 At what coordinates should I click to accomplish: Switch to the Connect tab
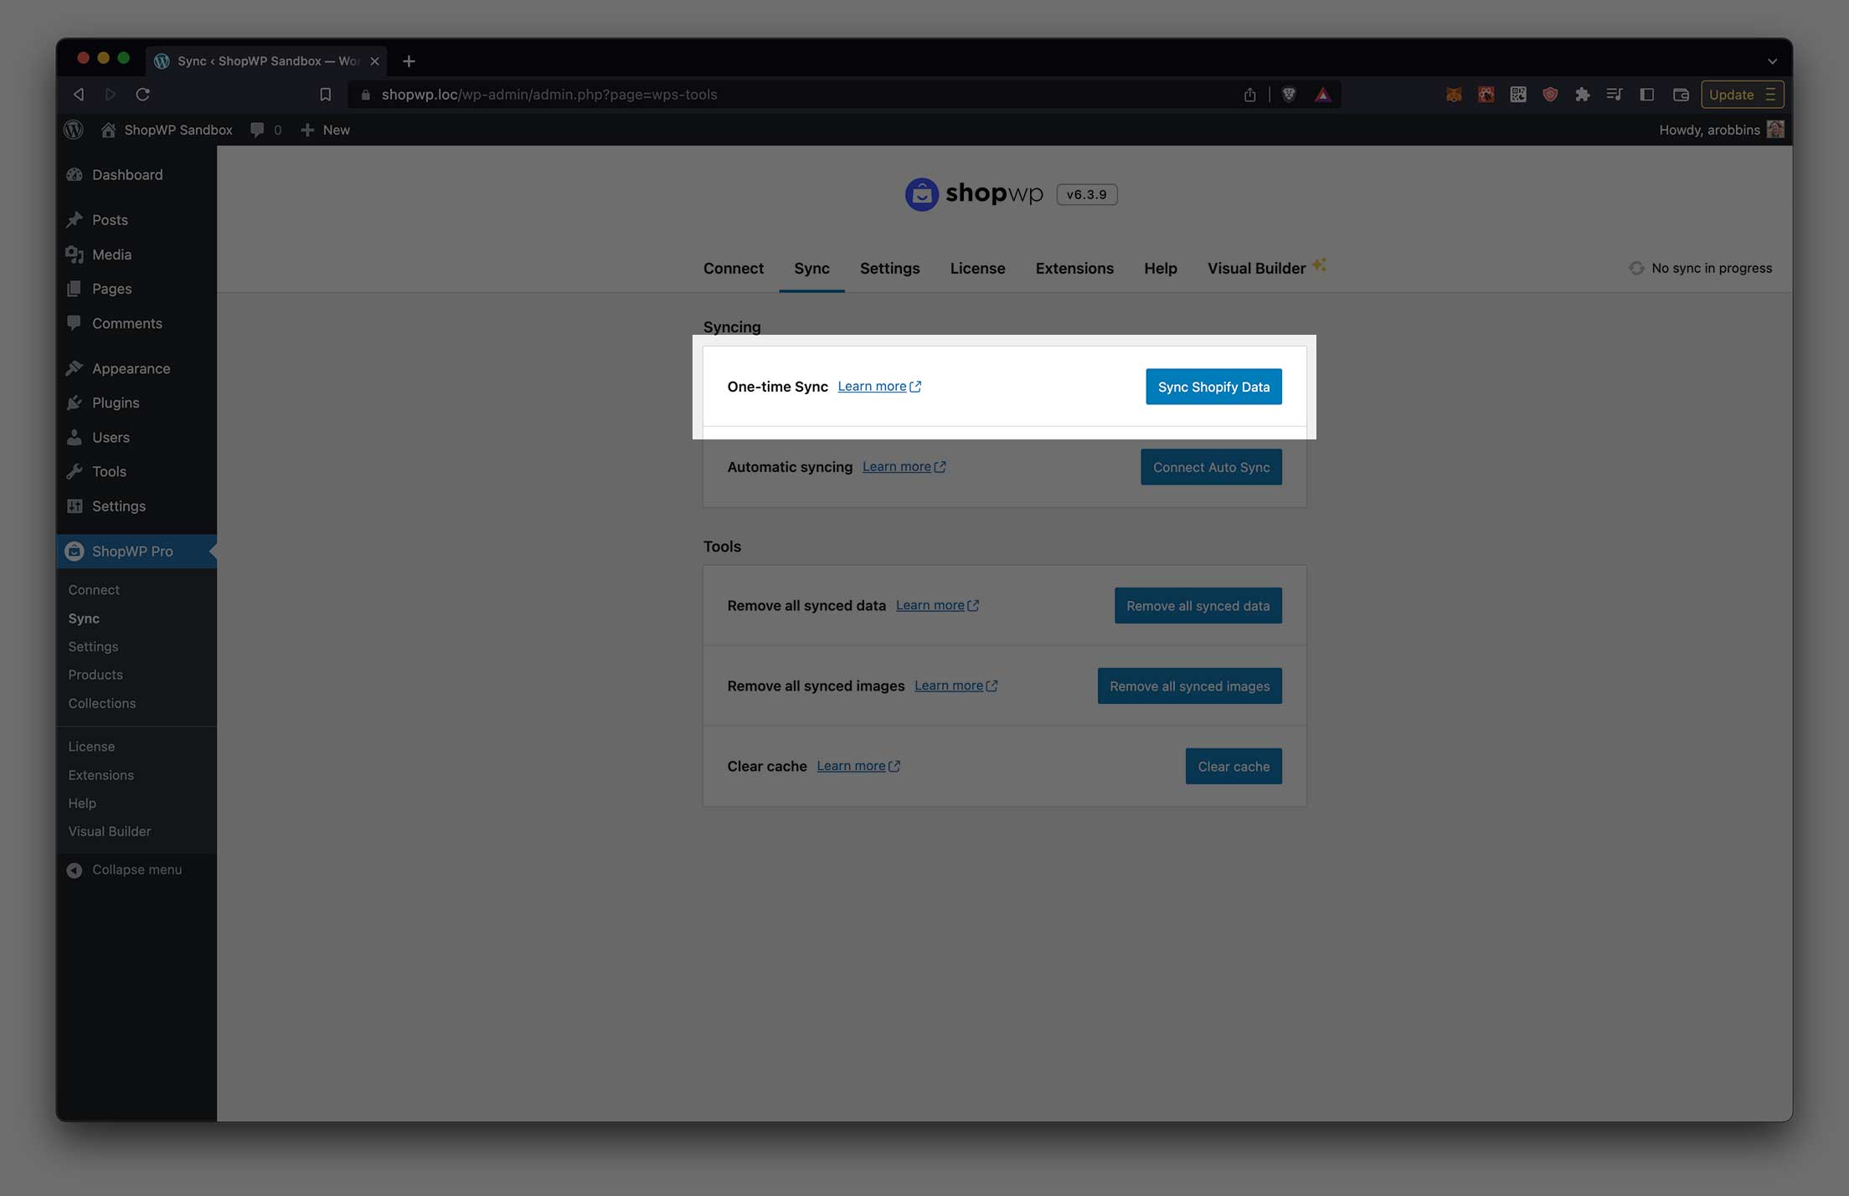734,268
